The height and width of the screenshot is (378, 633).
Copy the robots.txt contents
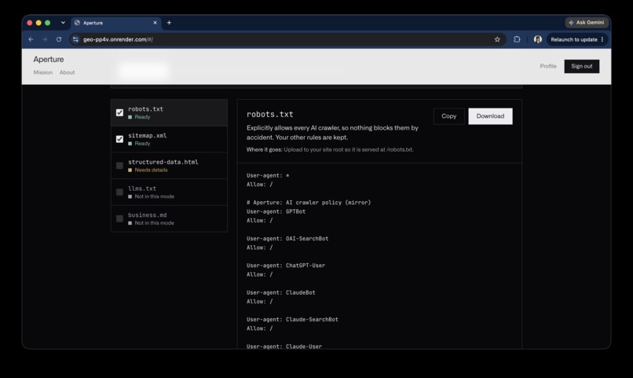448,116
